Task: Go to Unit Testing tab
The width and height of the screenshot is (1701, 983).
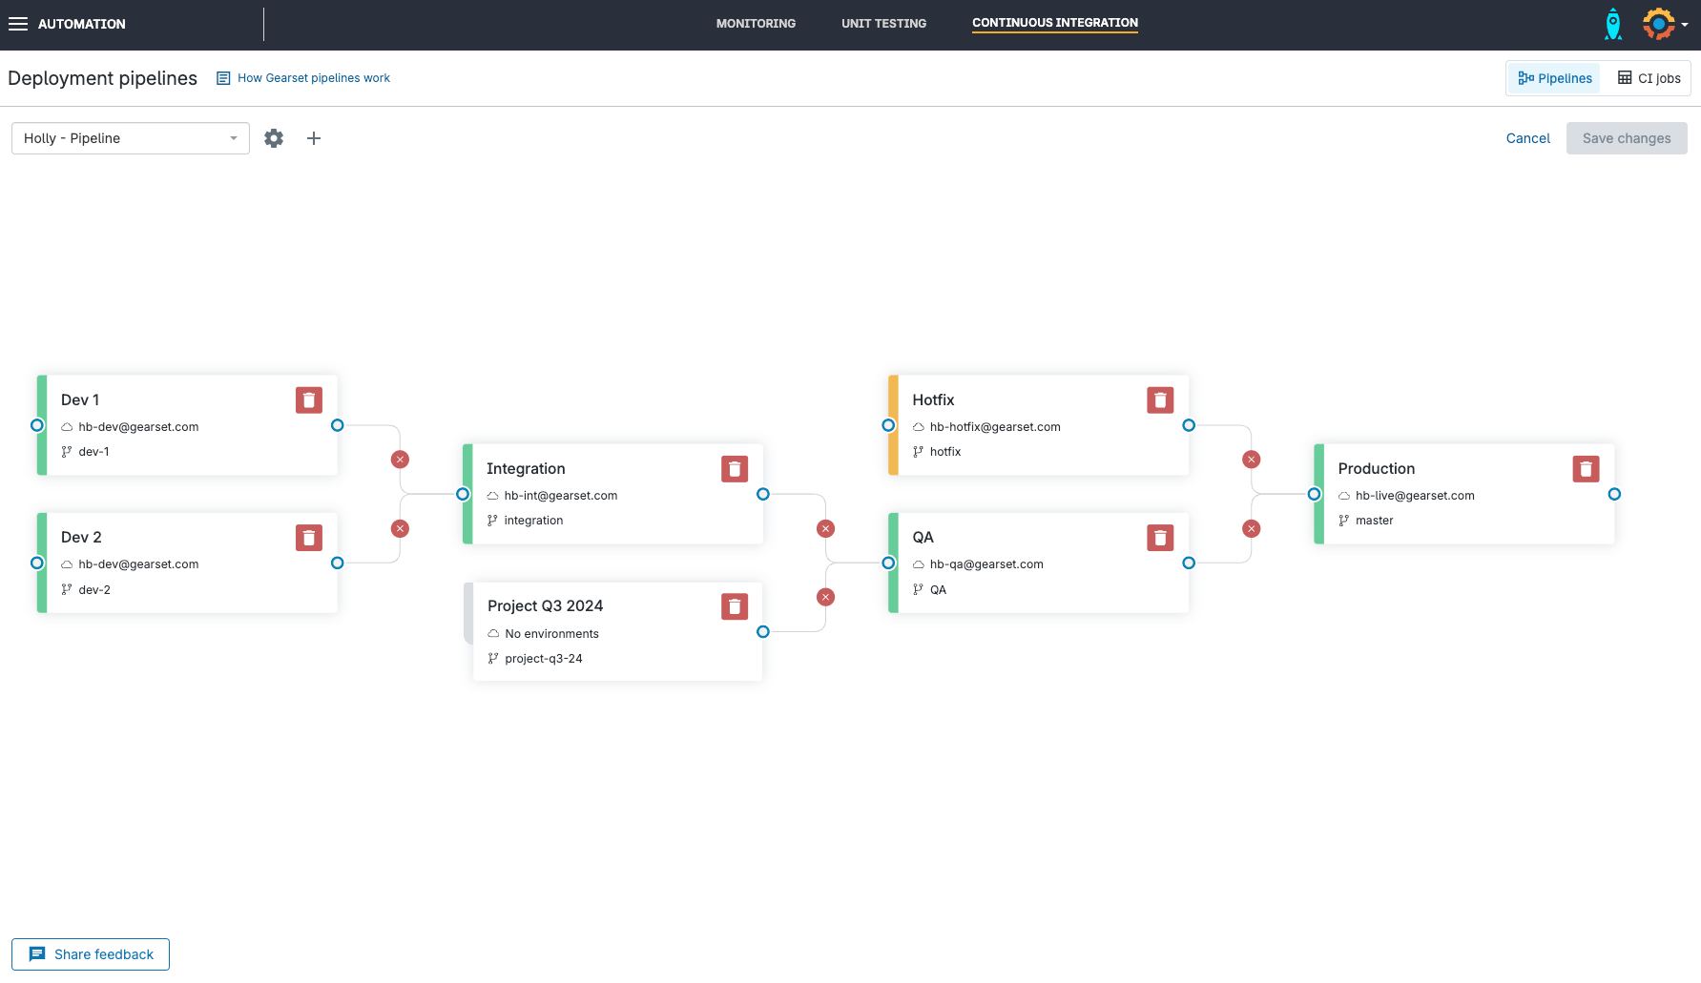Action: pyautogui.click(x=883, y=24)
